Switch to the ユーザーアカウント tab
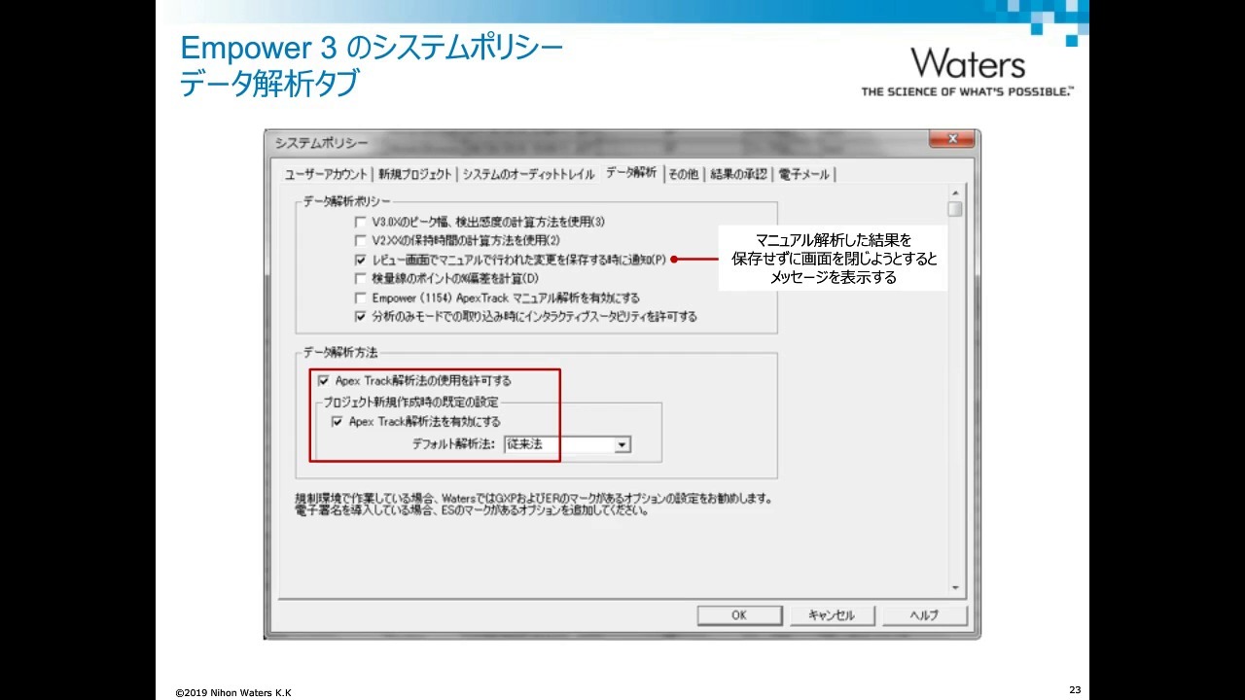Screen dimensions: 1245x700 pyautogui.click(x=326, y=175)
